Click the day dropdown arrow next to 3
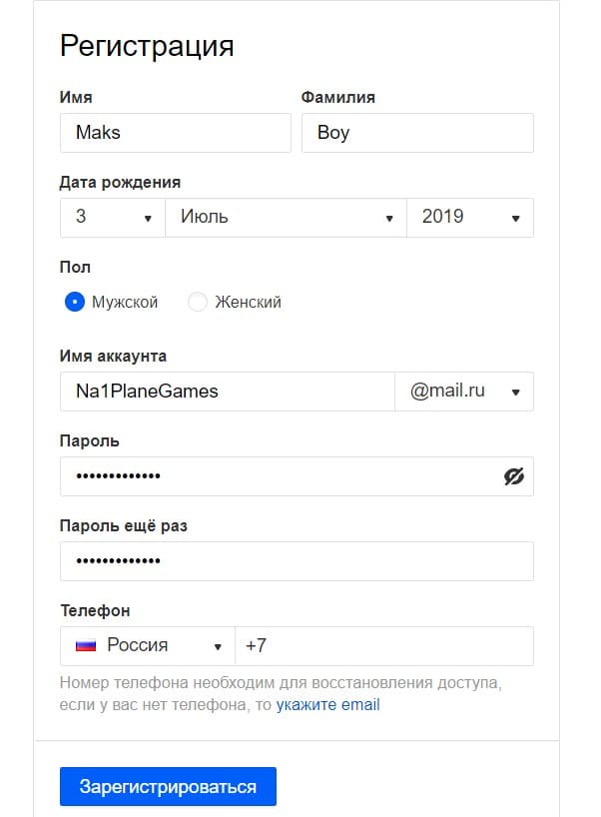Image resolution: width=601 pixels, height=817 pixels. pyautogui.click(x=148, y=218)
